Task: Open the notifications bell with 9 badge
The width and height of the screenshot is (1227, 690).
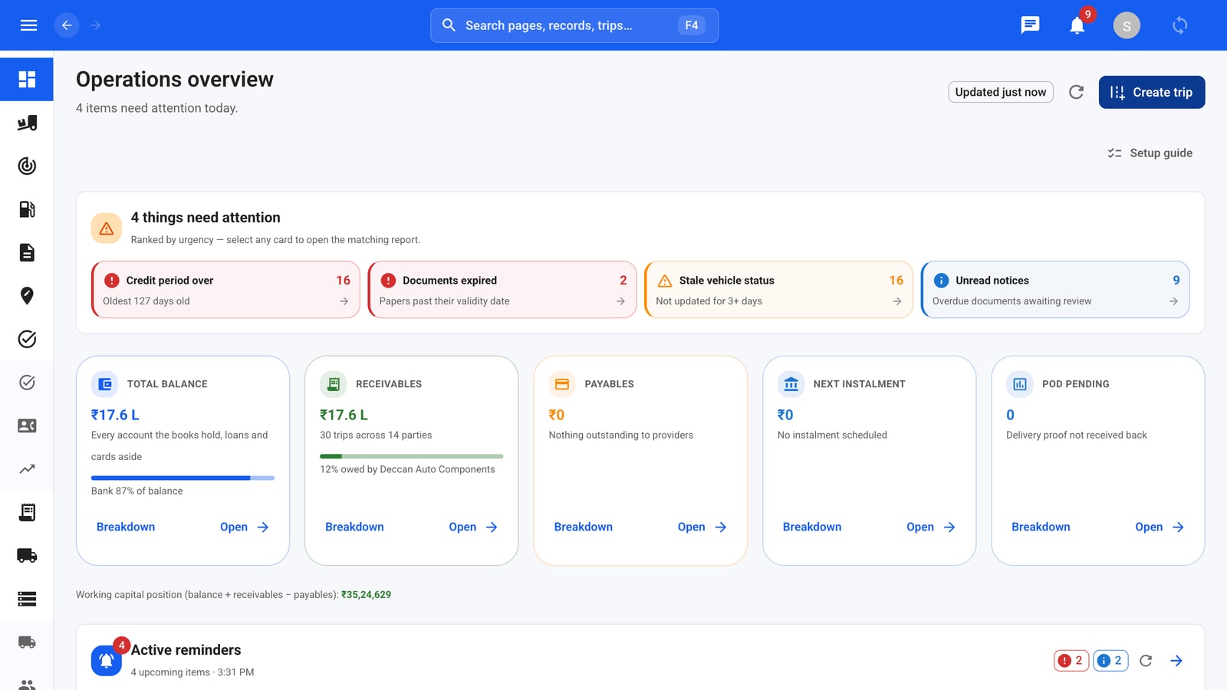Action: coord(1077,25)
